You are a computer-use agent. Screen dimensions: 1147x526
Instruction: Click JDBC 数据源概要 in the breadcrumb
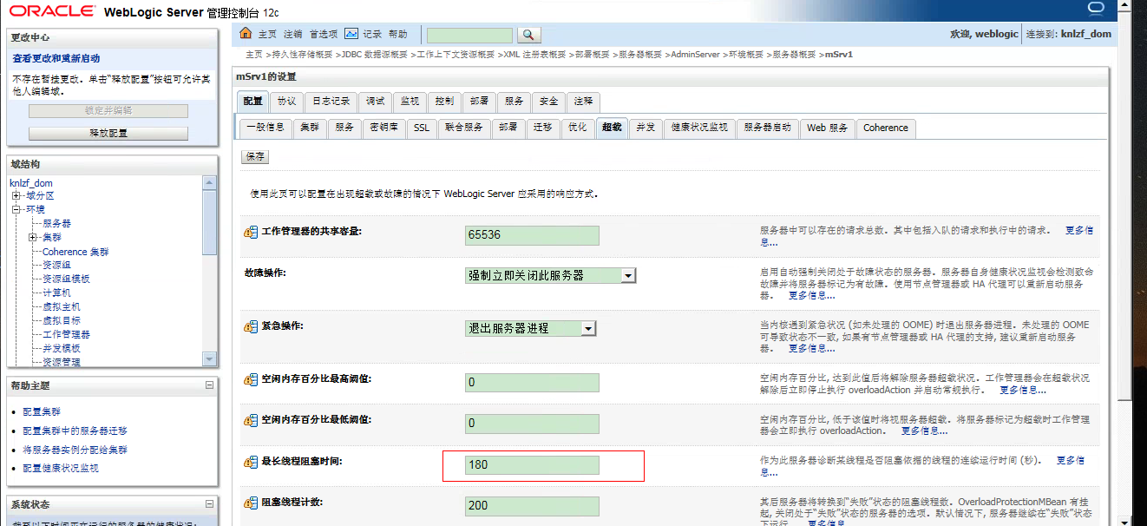point(374,54)
